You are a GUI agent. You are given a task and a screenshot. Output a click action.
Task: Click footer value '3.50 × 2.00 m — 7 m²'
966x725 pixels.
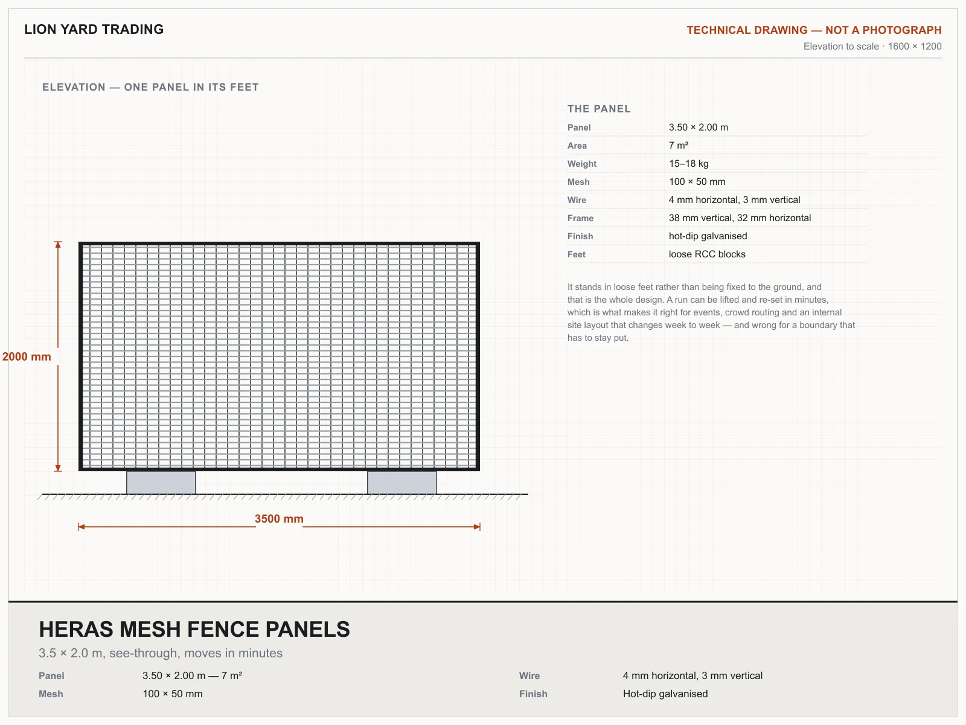tap(192, 676)
